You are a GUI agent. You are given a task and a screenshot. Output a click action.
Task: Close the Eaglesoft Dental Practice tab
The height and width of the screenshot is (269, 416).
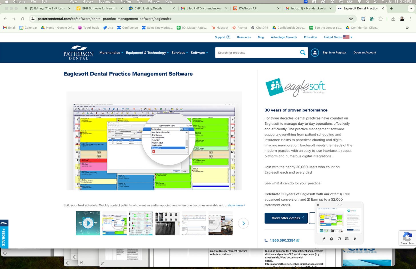tap(383, 8)
